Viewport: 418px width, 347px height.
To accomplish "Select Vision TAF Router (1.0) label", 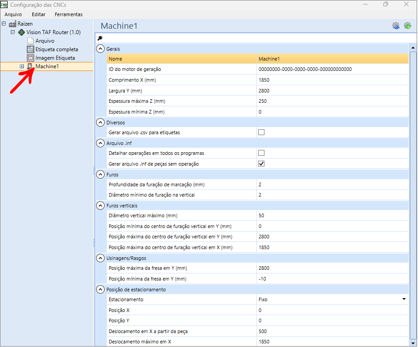I will pyautogui.click(x=53, y=32).
